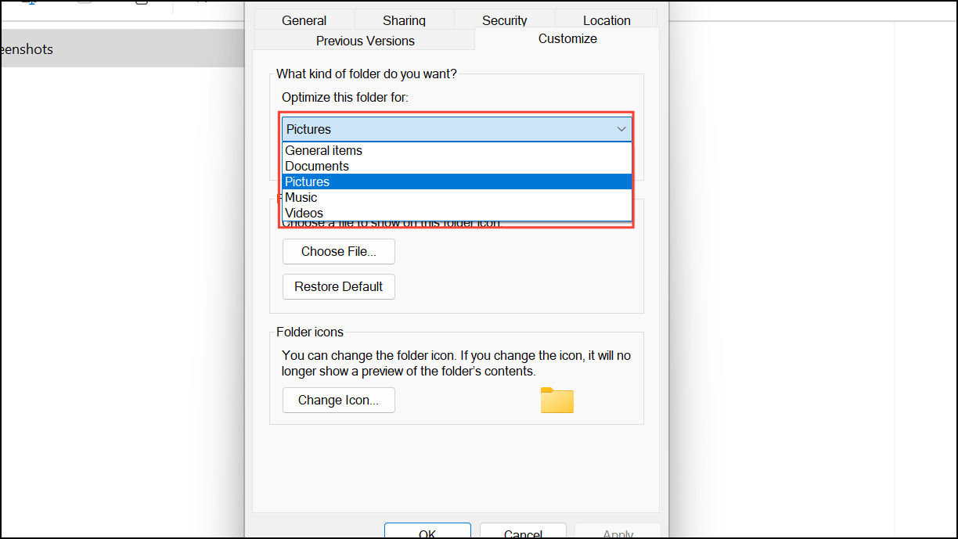Click the Screenshots header in the background window
Viewport: 958px width, 539px height.
(x=27, y=49)
